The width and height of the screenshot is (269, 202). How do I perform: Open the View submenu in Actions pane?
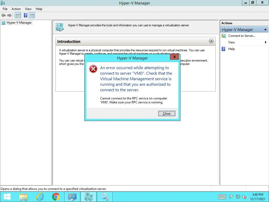point(244,42)
